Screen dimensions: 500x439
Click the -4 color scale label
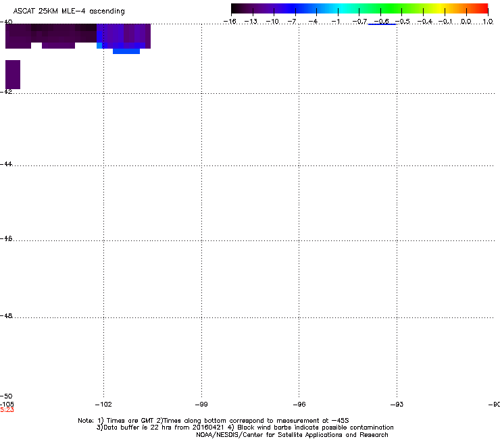(313, 22)
